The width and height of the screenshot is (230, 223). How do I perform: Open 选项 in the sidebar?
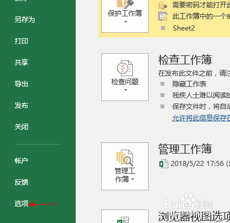point(21,204)
